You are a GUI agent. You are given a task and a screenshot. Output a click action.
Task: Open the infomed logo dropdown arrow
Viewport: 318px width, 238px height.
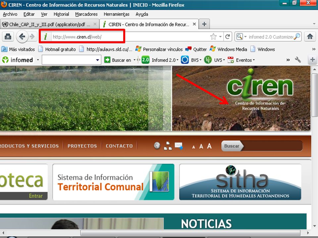pos(38,60)
